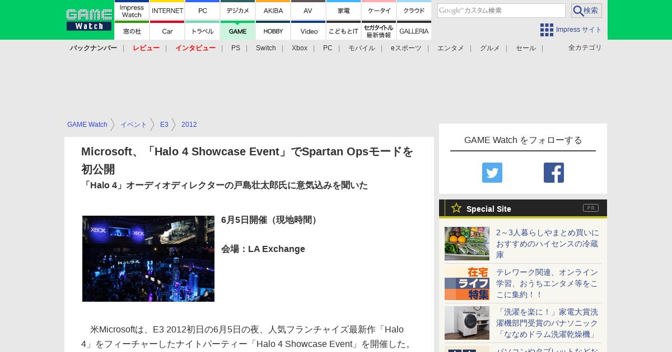Open モバイル category link

click(x=362, y=48)
